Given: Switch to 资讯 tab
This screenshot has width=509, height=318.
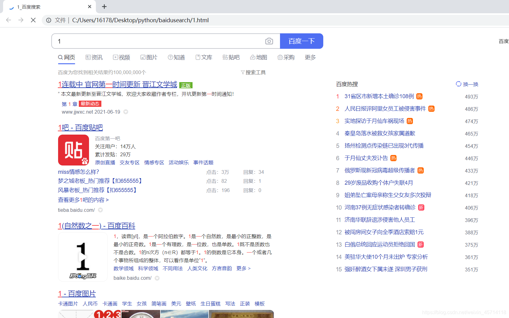Looking at the screenshot, I should 94,57.
